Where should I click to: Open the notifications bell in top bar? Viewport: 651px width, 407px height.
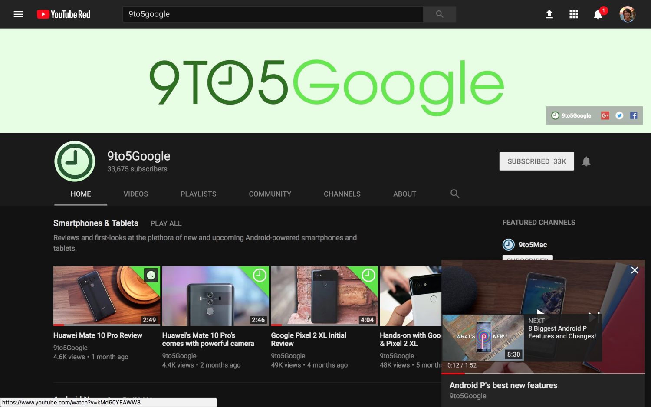coord(598,14)
